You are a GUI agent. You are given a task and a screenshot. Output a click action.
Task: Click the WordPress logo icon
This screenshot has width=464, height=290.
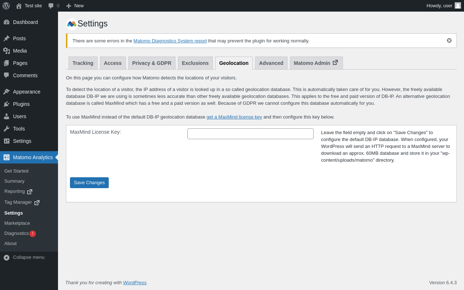click(6, 6)
